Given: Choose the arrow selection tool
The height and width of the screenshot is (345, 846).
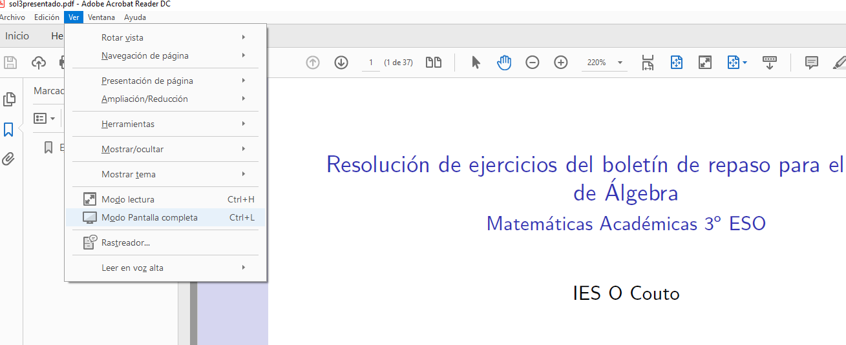Looking at the screenshot, I should (476, 63).
